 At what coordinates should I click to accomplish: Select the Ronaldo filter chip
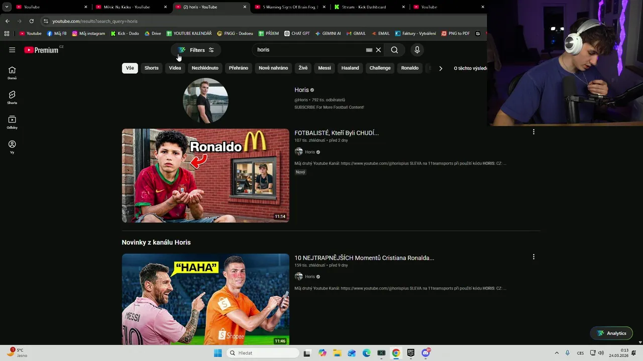pos(410,68)
